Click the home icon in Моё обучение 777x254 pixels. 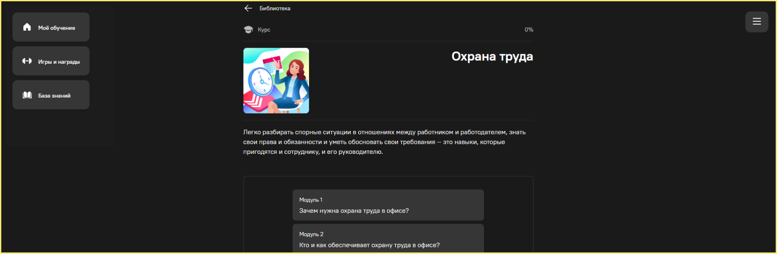click(27, 27)
